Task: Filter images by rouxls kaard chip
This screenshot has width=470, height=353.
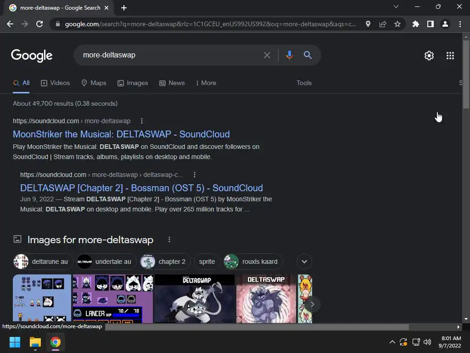Action: 253,262
